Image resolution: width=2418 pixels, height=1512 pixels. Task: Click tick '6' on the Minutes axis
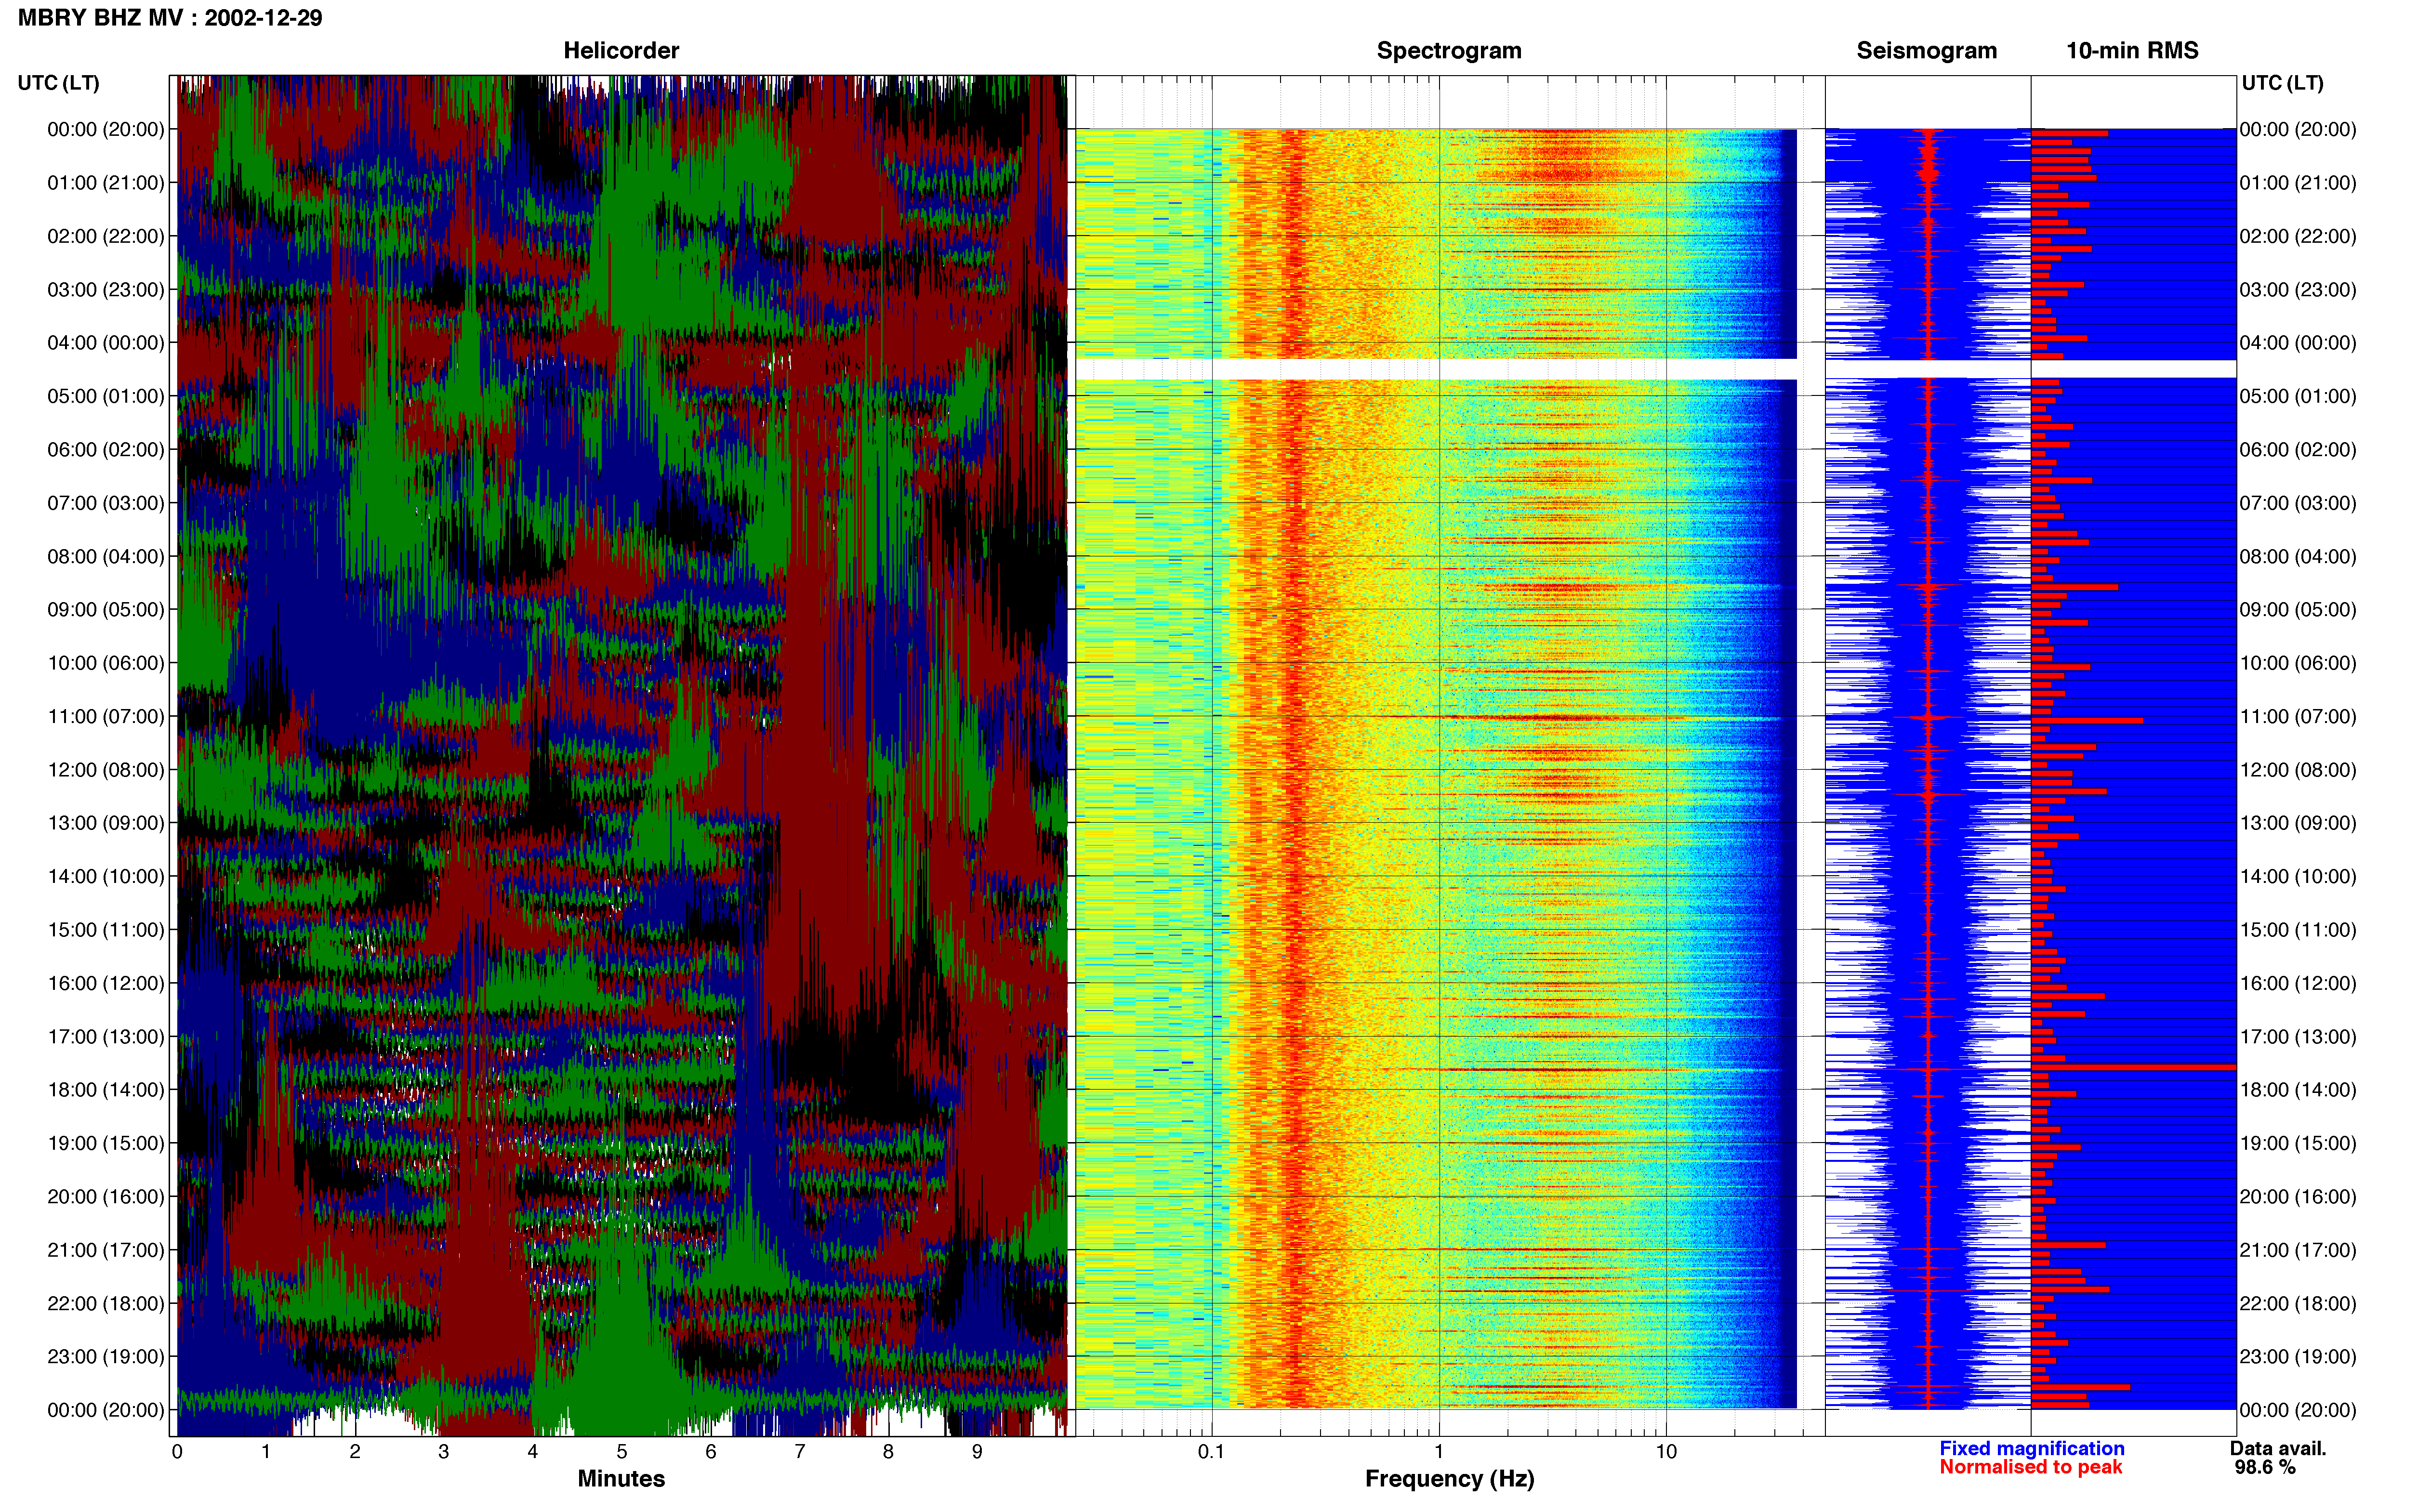711,1452
